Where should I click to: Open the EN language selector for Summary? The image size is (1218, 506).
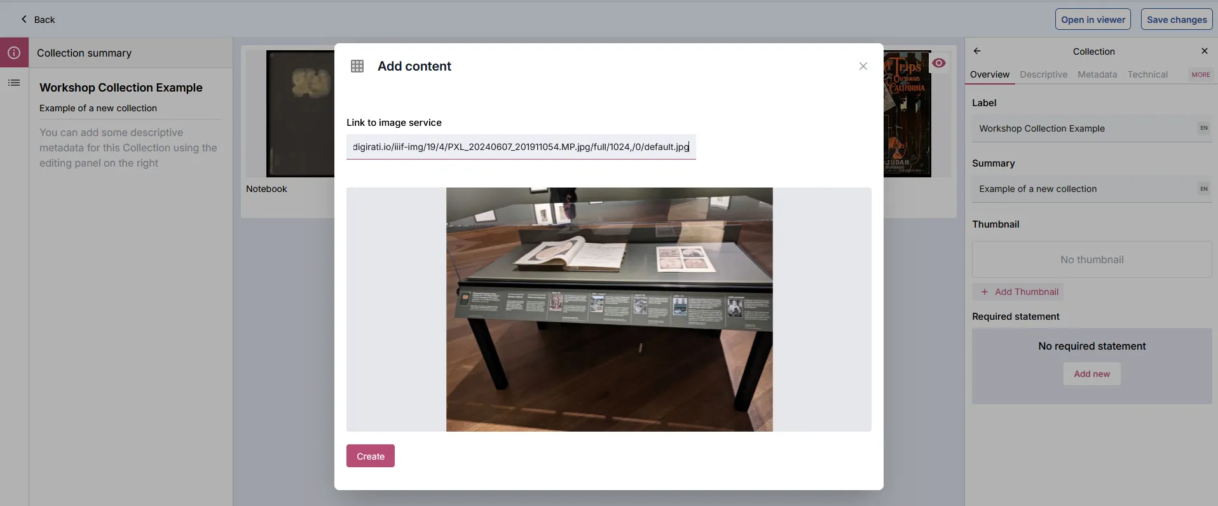tap(1203, 189)
